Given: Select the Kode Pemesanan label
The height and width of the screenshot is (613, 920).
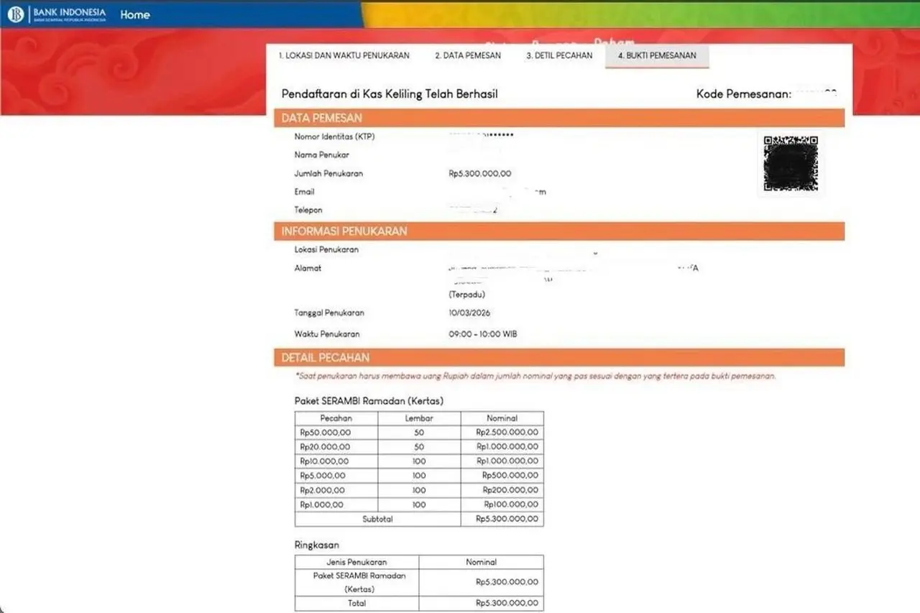Looking at the screenshot, I should pos(743,94).
